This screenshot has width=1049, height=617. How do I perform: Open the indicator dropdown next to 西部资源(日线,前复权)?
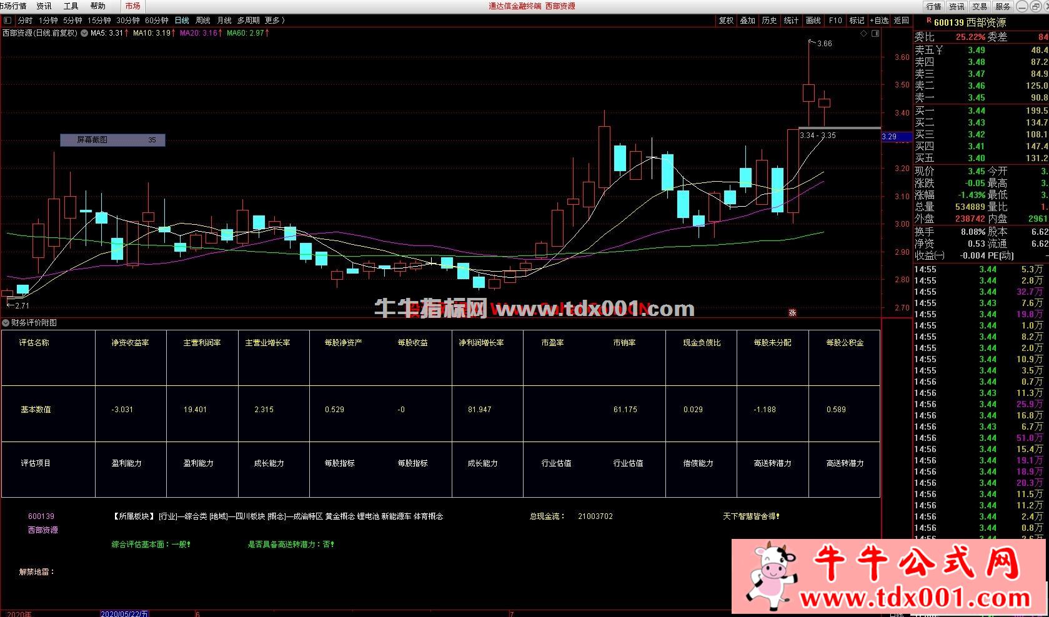[x=84, y=33]
